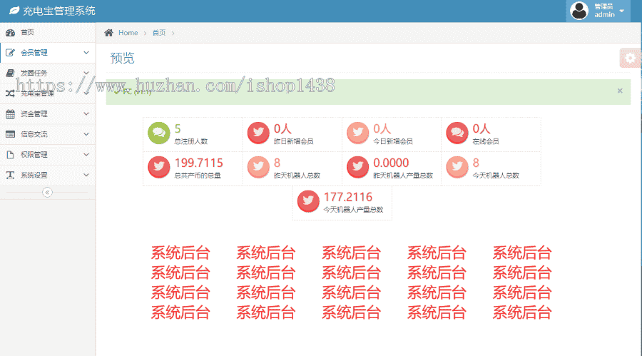Click the edit icon for 会员管理
Screen dimensions: 642x356
10,53
